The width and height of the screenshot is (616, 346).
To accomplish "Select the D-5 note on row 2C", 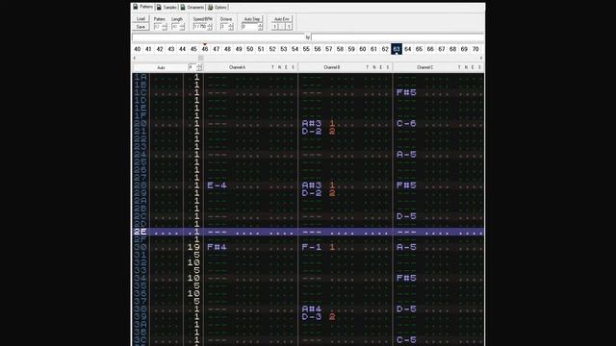I will (406, 216).
